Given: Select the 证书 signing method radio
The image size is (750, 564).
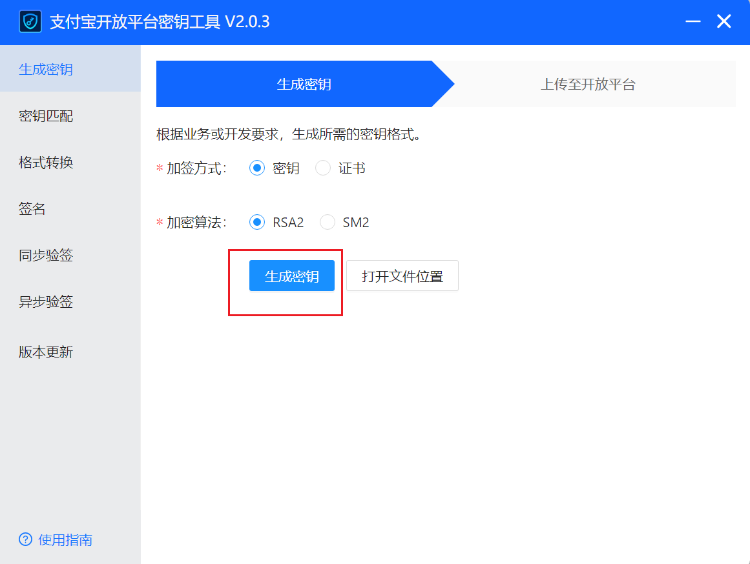Looking at the screenshot, I should pos(323,168).
